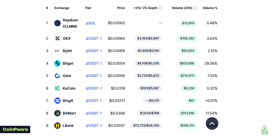Click the OKX exchange logo

[x=57, y=38]
